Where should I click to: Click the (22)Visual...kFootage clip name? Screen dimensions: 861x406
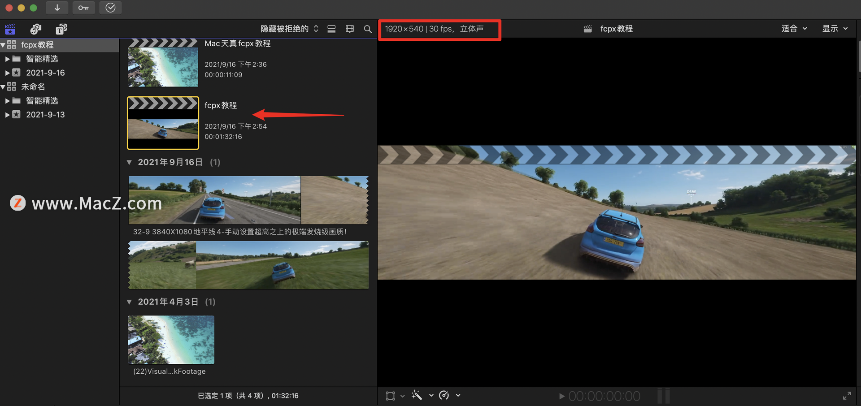pos(170,371)
